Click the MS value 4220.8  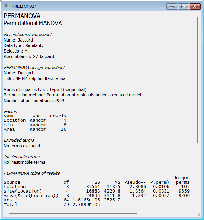point(112,191)
